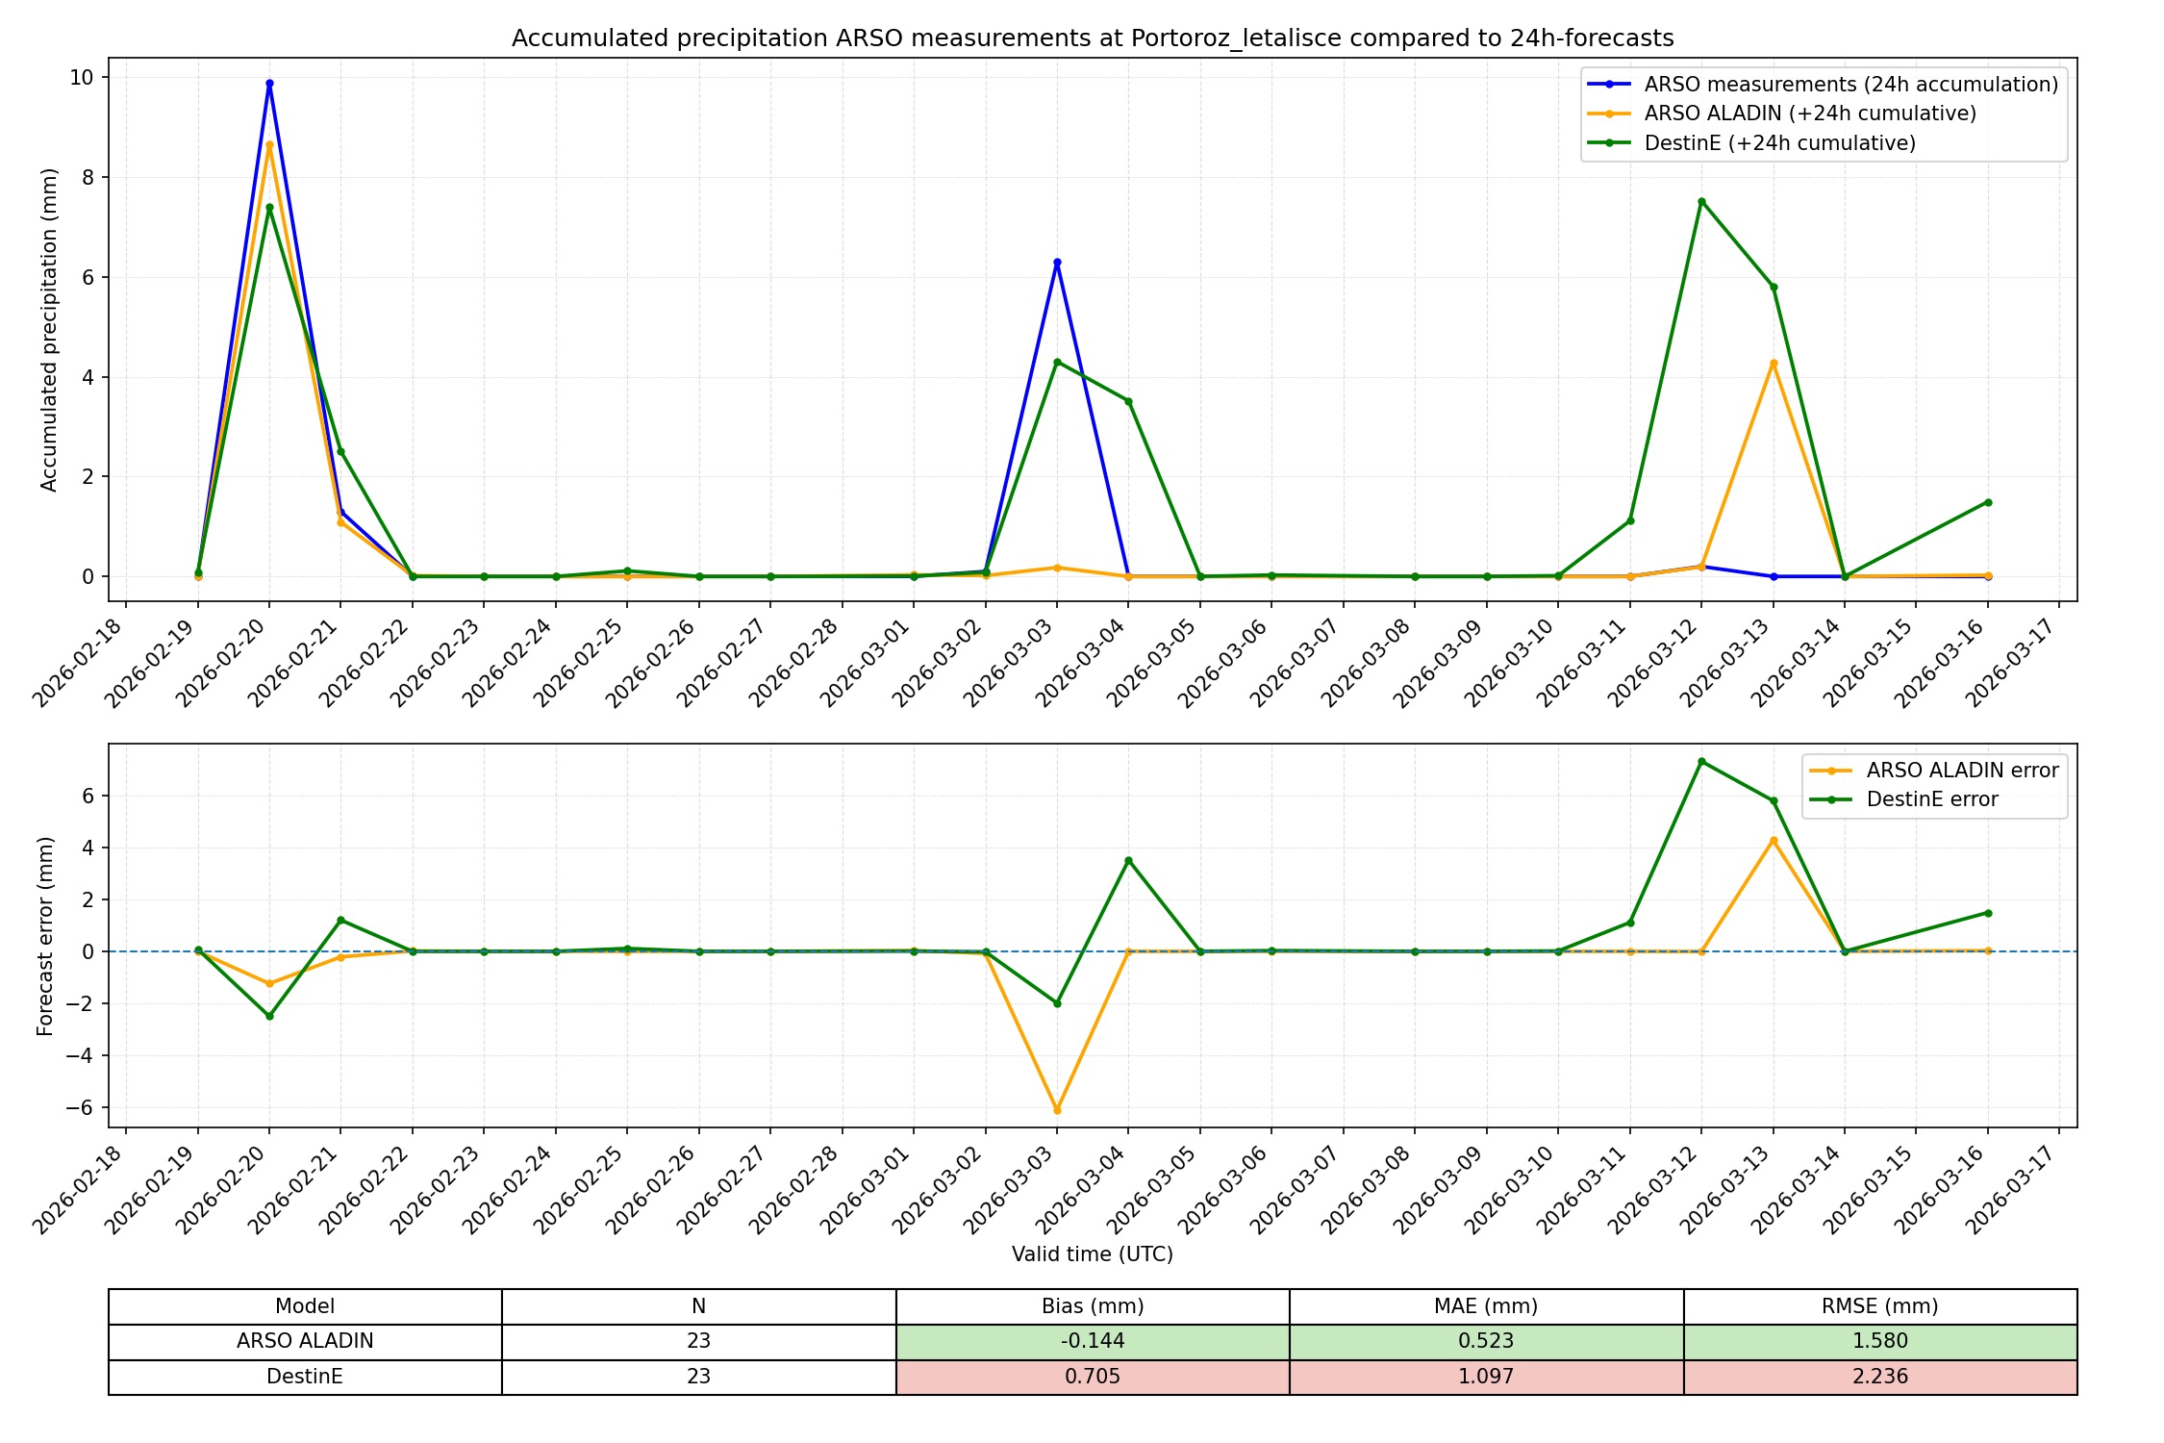This screenshot has width=2164, height=1443.
Task: Click the RMSE (mm) column header
Action: [x=1879, y=1306]
